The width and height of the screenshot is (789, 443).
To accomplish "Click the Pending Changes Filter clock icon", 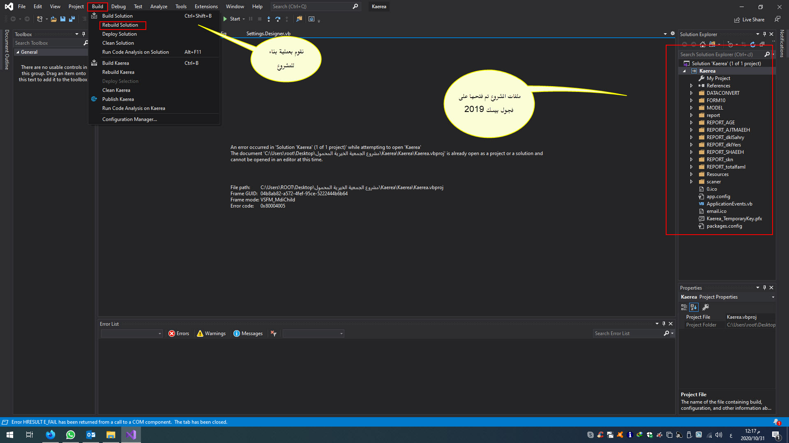I will pos(730,44).
